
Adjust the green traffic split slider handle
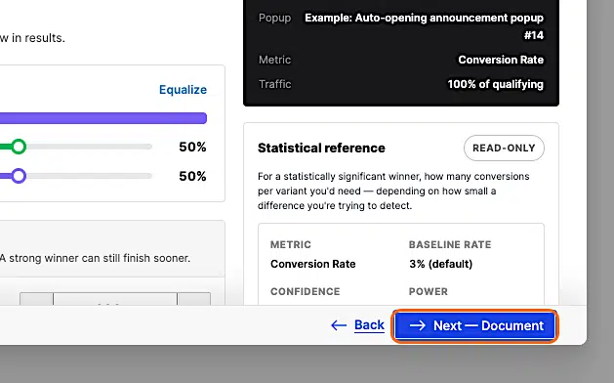coord(18,147)
